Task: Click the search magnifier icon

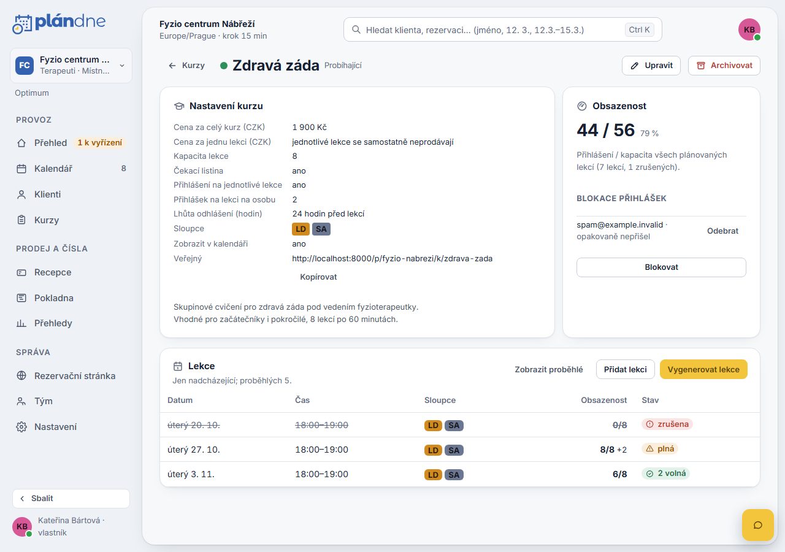Action: (x=356, y=29)
